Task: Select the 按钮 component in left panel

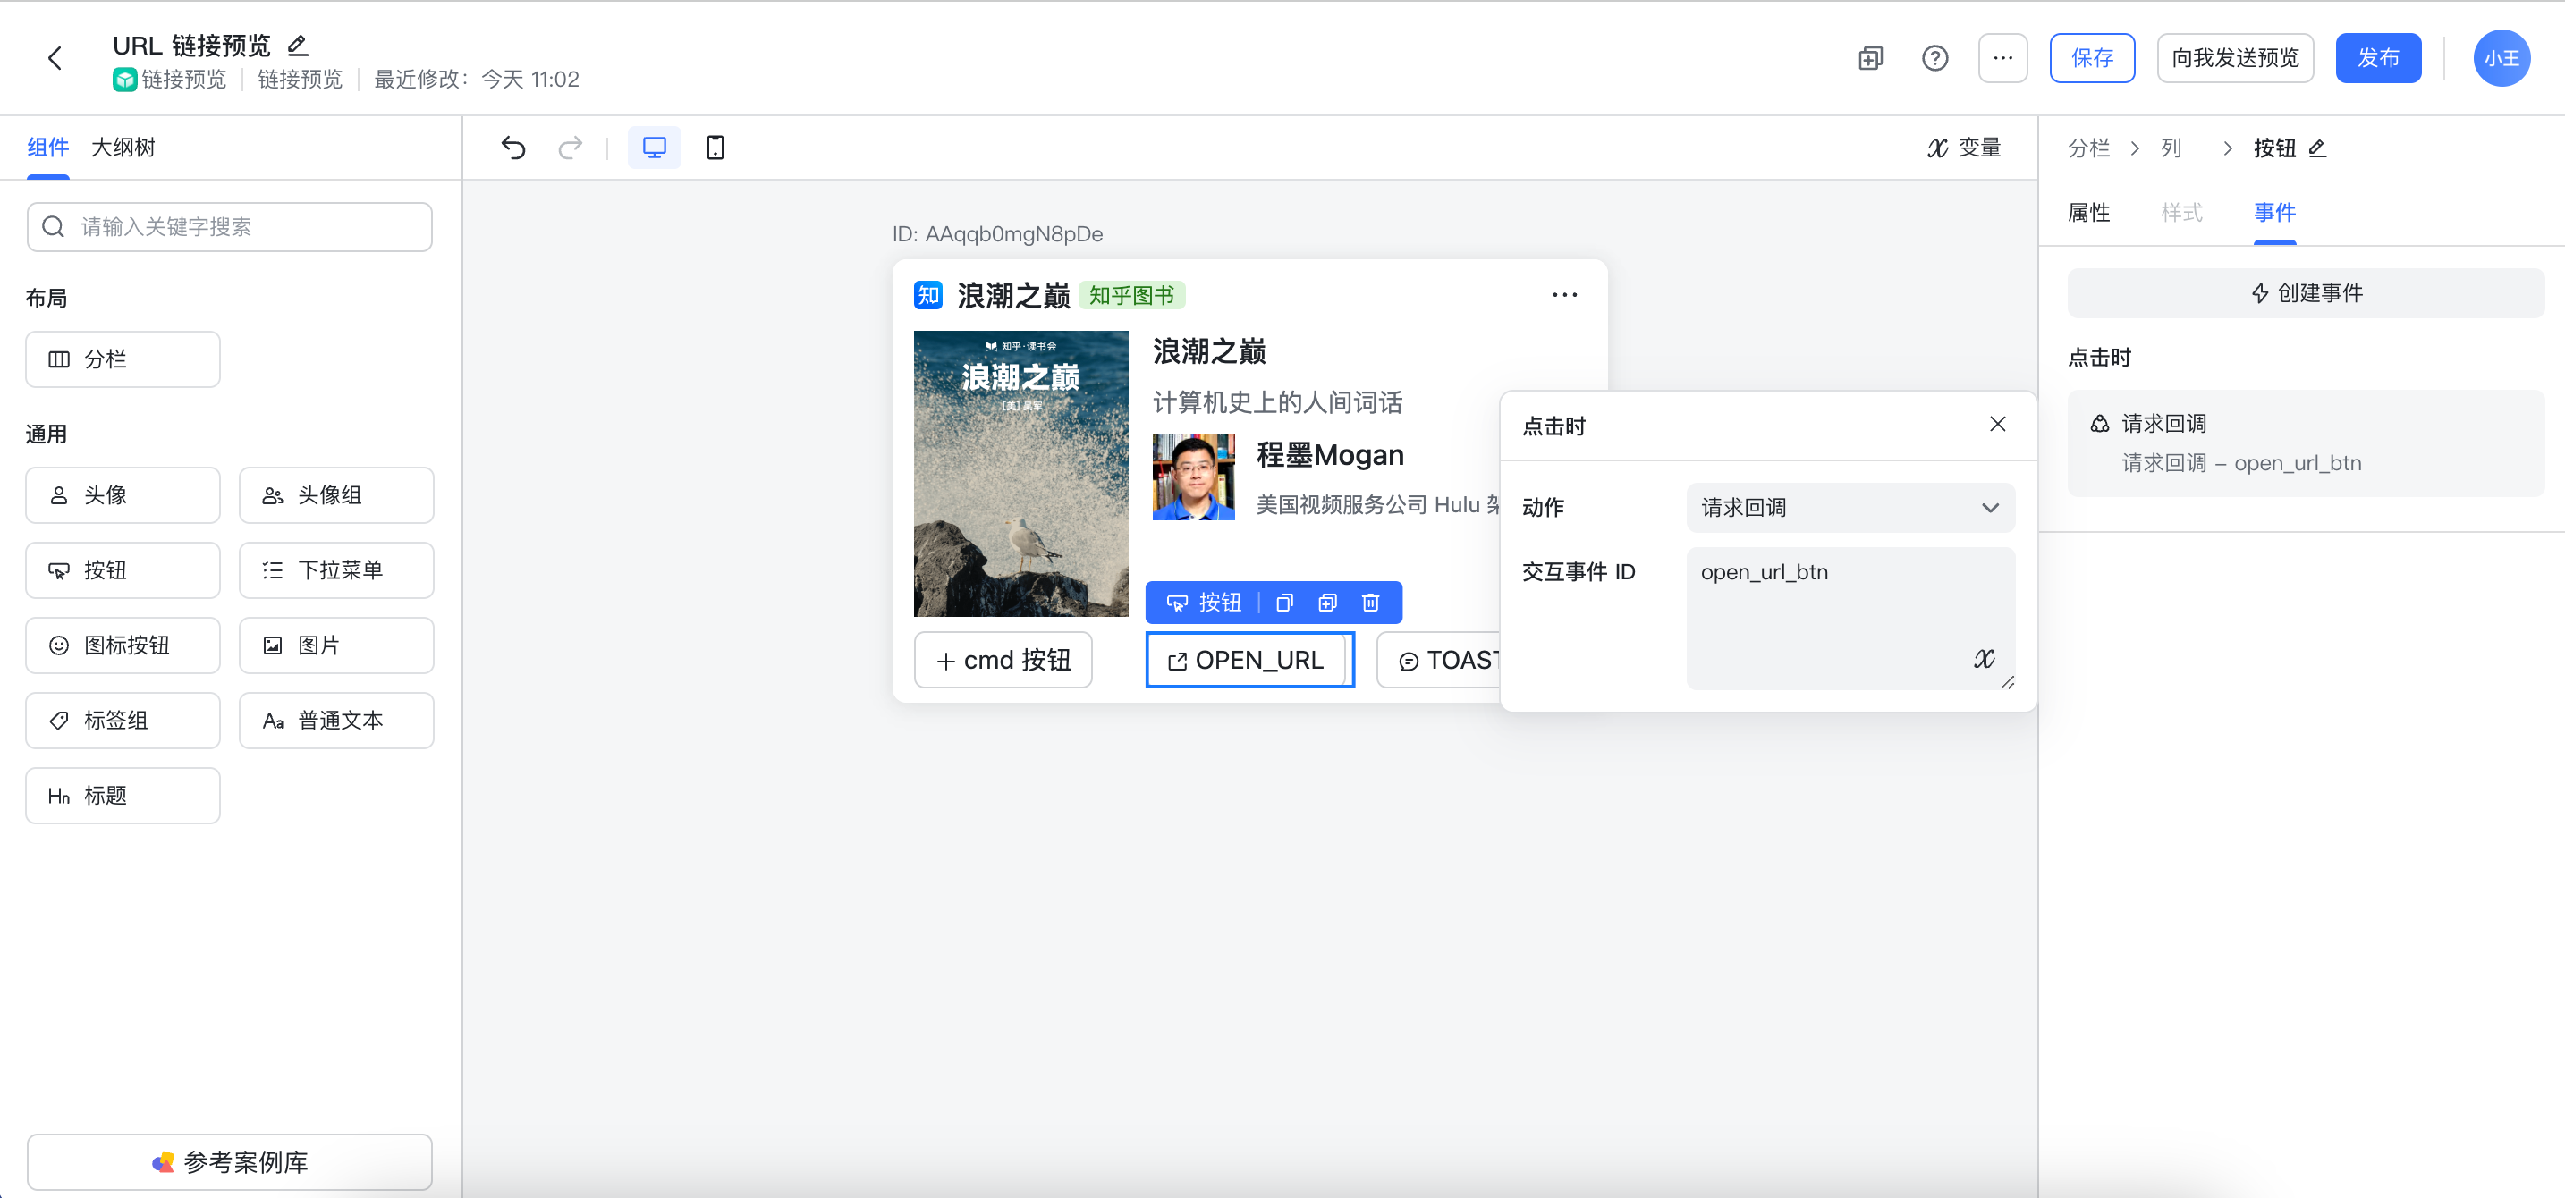Action: coord(123,570)
